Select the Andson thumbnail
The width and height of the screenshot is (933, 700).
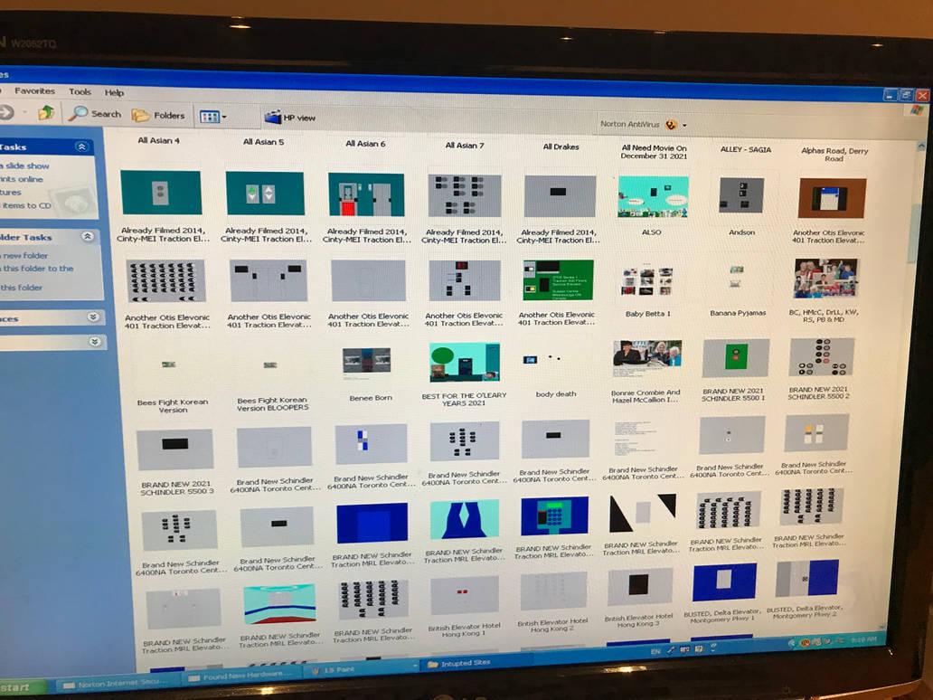pos(740,194)
